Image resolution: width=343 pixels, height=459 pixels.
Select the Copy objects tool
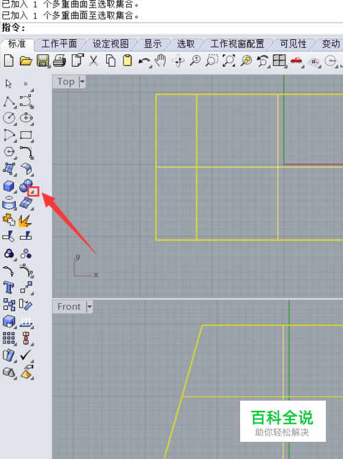[x=9, y=304]
